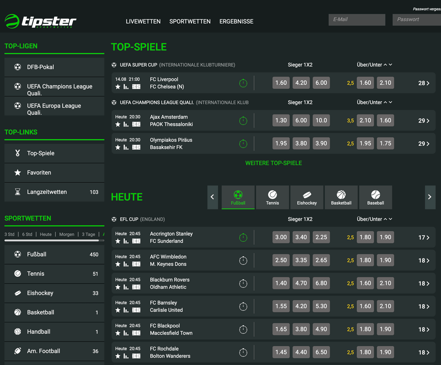441x365 pixels.
Task: Click the UEFA Super Cup soccer ball icon
Action: click(x=114, y=65)
